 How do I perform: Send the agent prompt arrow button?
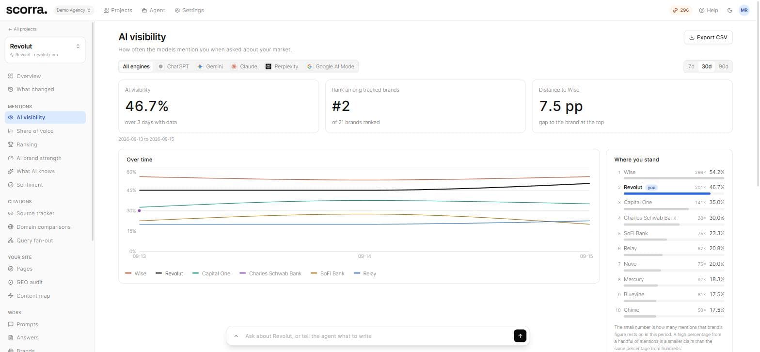click(x=520, y=336)
